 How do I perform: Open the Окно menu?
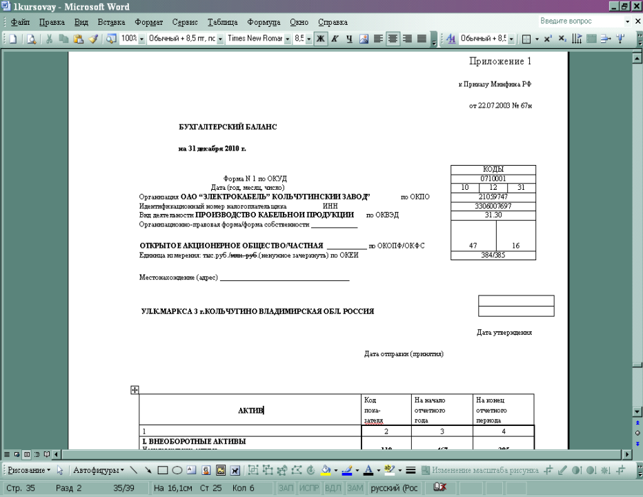[x=299, y=22]
